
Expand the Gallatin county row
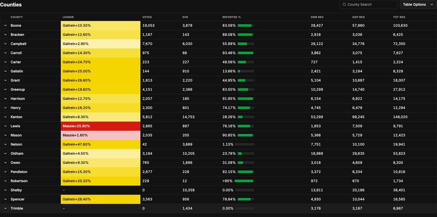[x=5, y=71]
